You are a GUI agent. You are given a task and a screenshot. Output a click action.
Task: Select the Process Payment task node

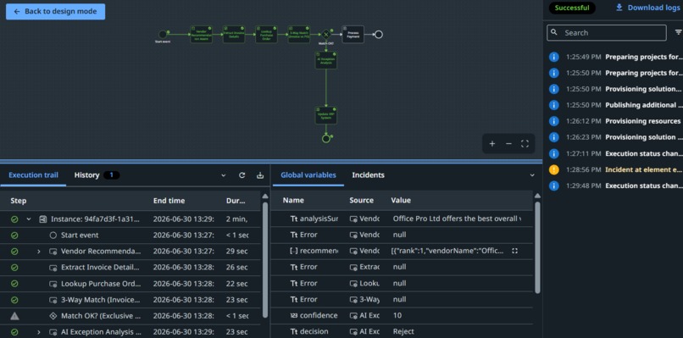[x=353, y=35]
